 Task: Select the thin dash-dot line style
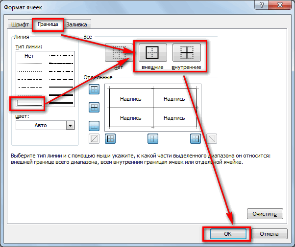tap(29, 87)
